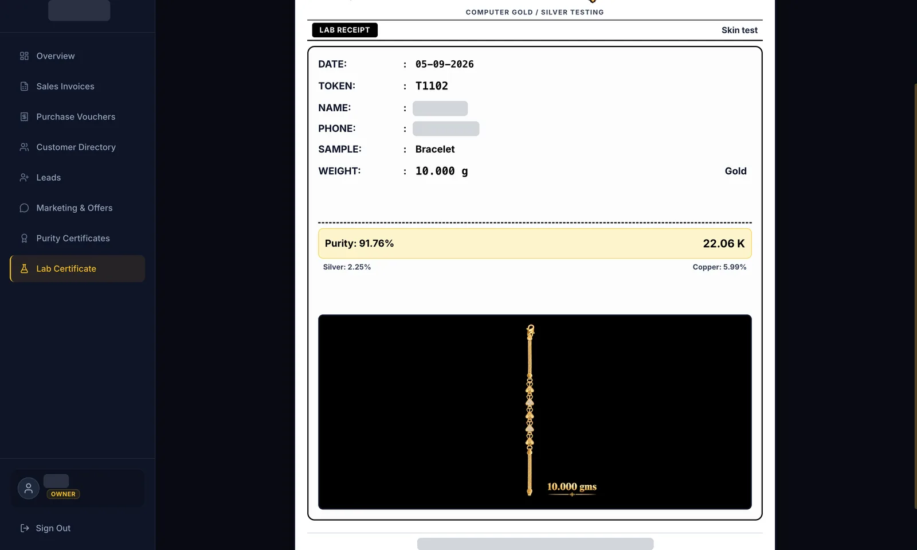Viewport: 917px width, 550px height.
Task: Click the Sign Out arrow icon
Action: pyautogui.click(x=25, y=528)
